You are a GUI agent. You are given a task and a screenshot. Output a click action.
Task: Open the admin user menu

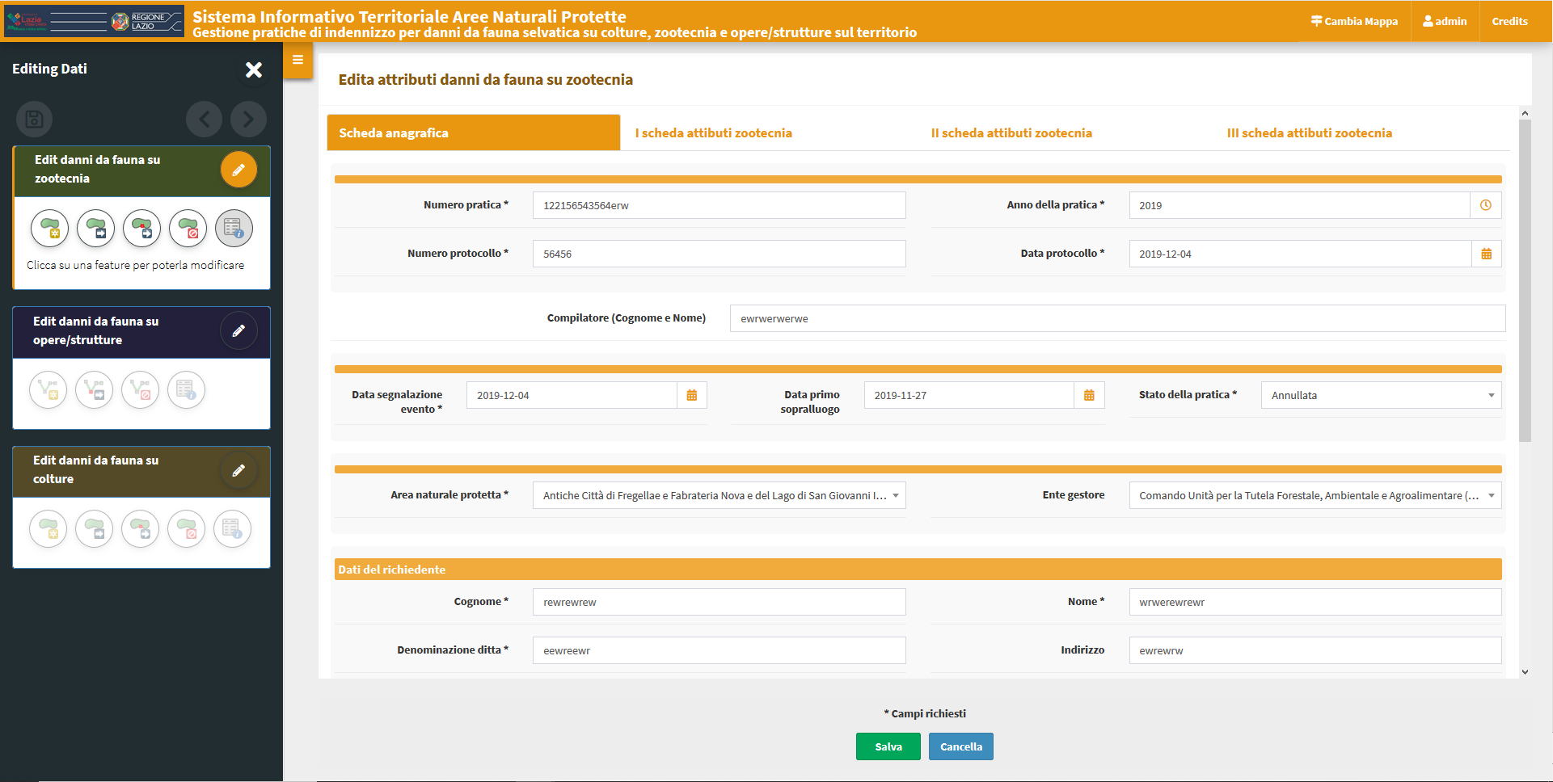click(1445, 22)
